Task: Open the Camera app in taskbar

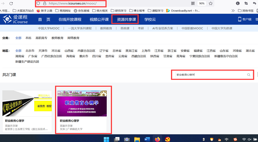Action: point(127,140)
